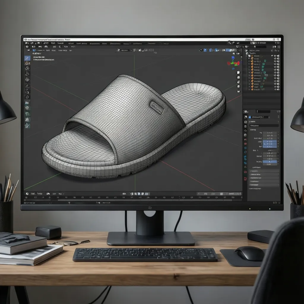Toggle the snapping magnet in the viewport header

pos(205,50)
